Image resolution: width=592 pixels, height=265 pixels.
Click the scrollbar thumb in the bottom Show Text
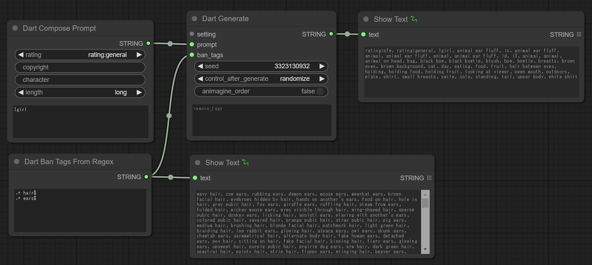[x=425, y=203]
